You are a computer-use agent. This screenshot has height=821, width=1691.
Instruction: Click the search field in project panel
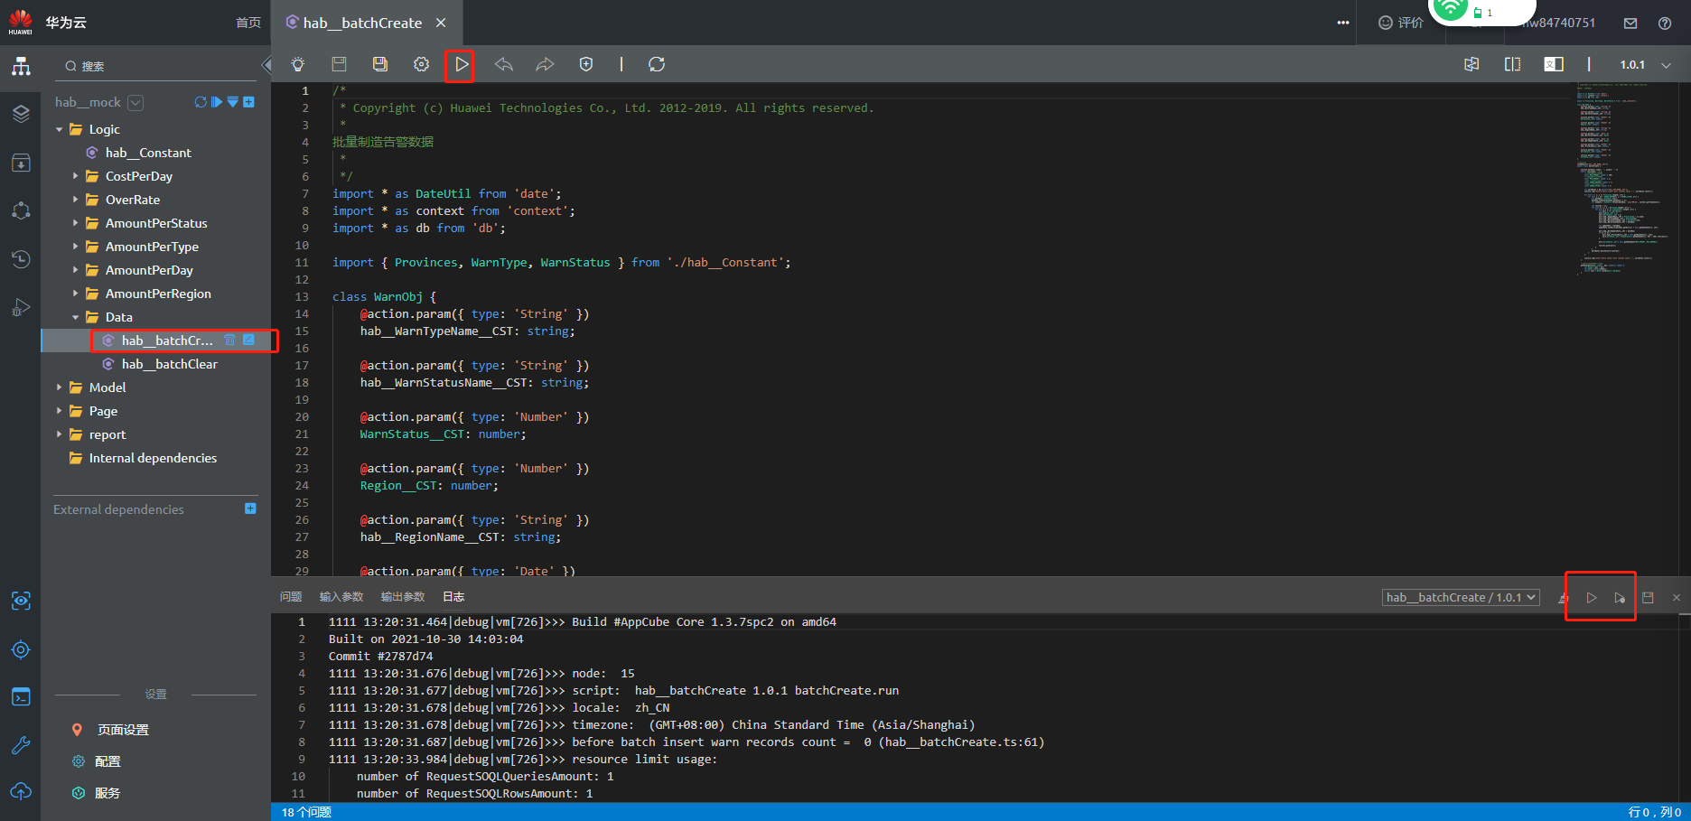point(155,66)
